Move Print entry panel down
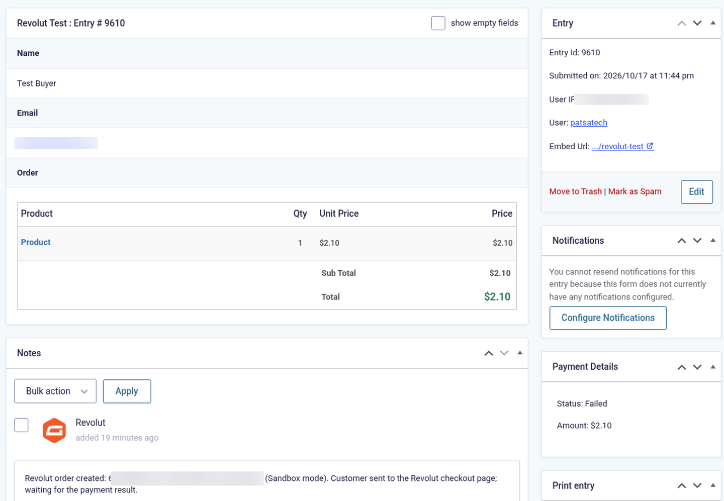This screenshot has height=501, width=724. (697, 485)
